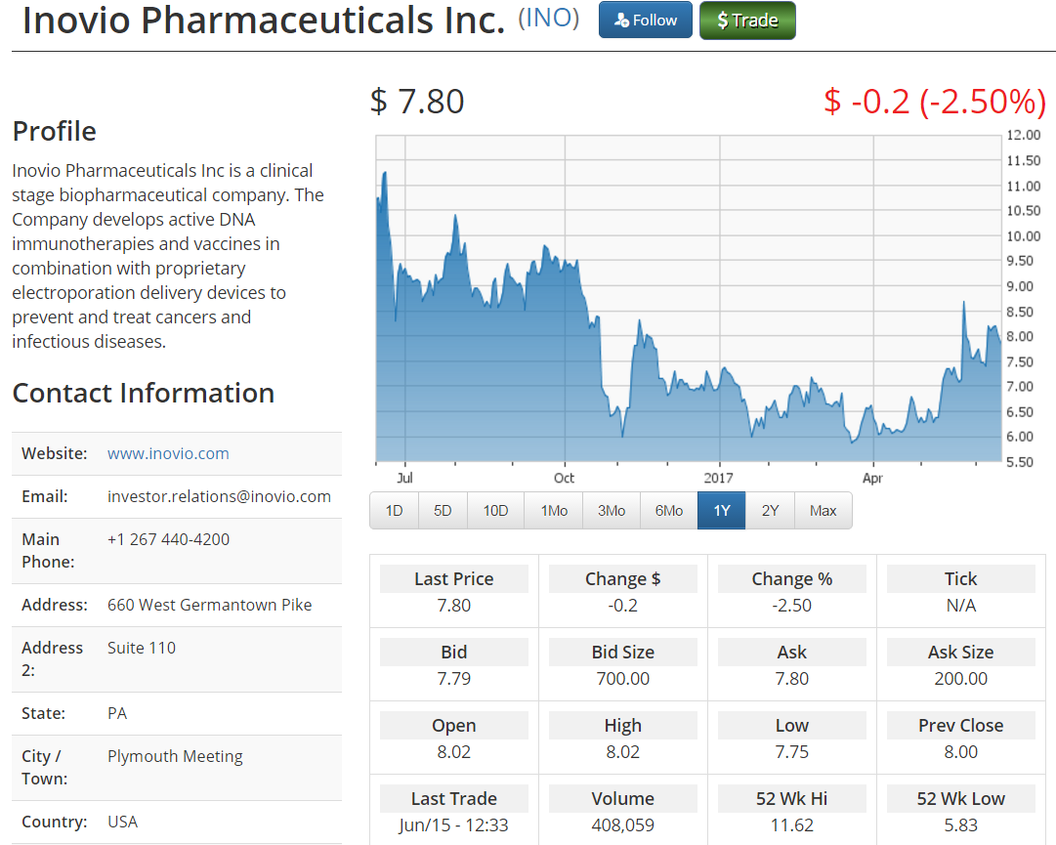The image size is (1056, 845).
Task: Click the green Trade button
Action: point(747,21)
